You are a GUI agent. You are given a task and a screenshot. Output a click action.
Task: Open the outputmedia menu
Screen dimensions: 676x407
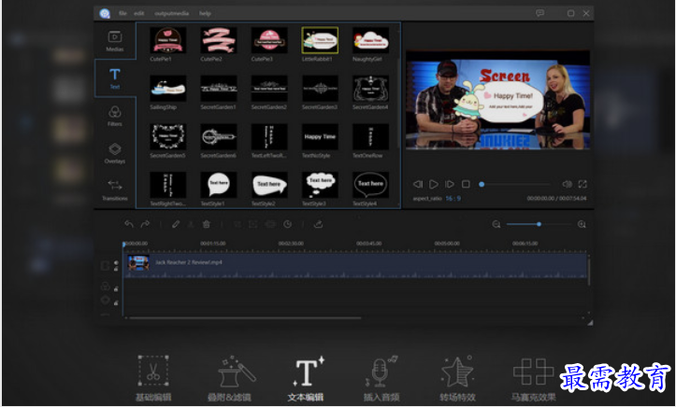coord(172,13)
